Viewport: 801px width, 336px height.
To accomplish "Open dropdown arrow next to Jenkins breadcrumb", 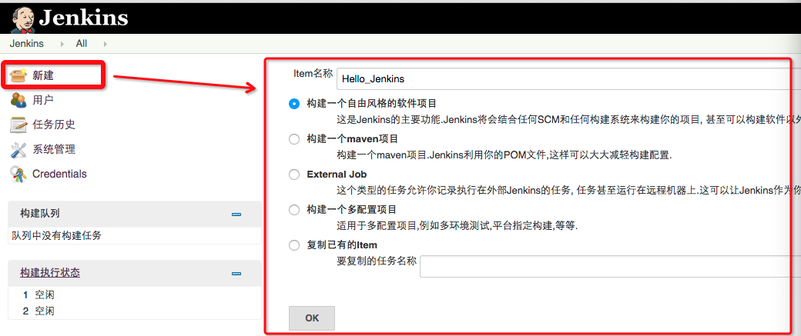I will coord(62,45).
